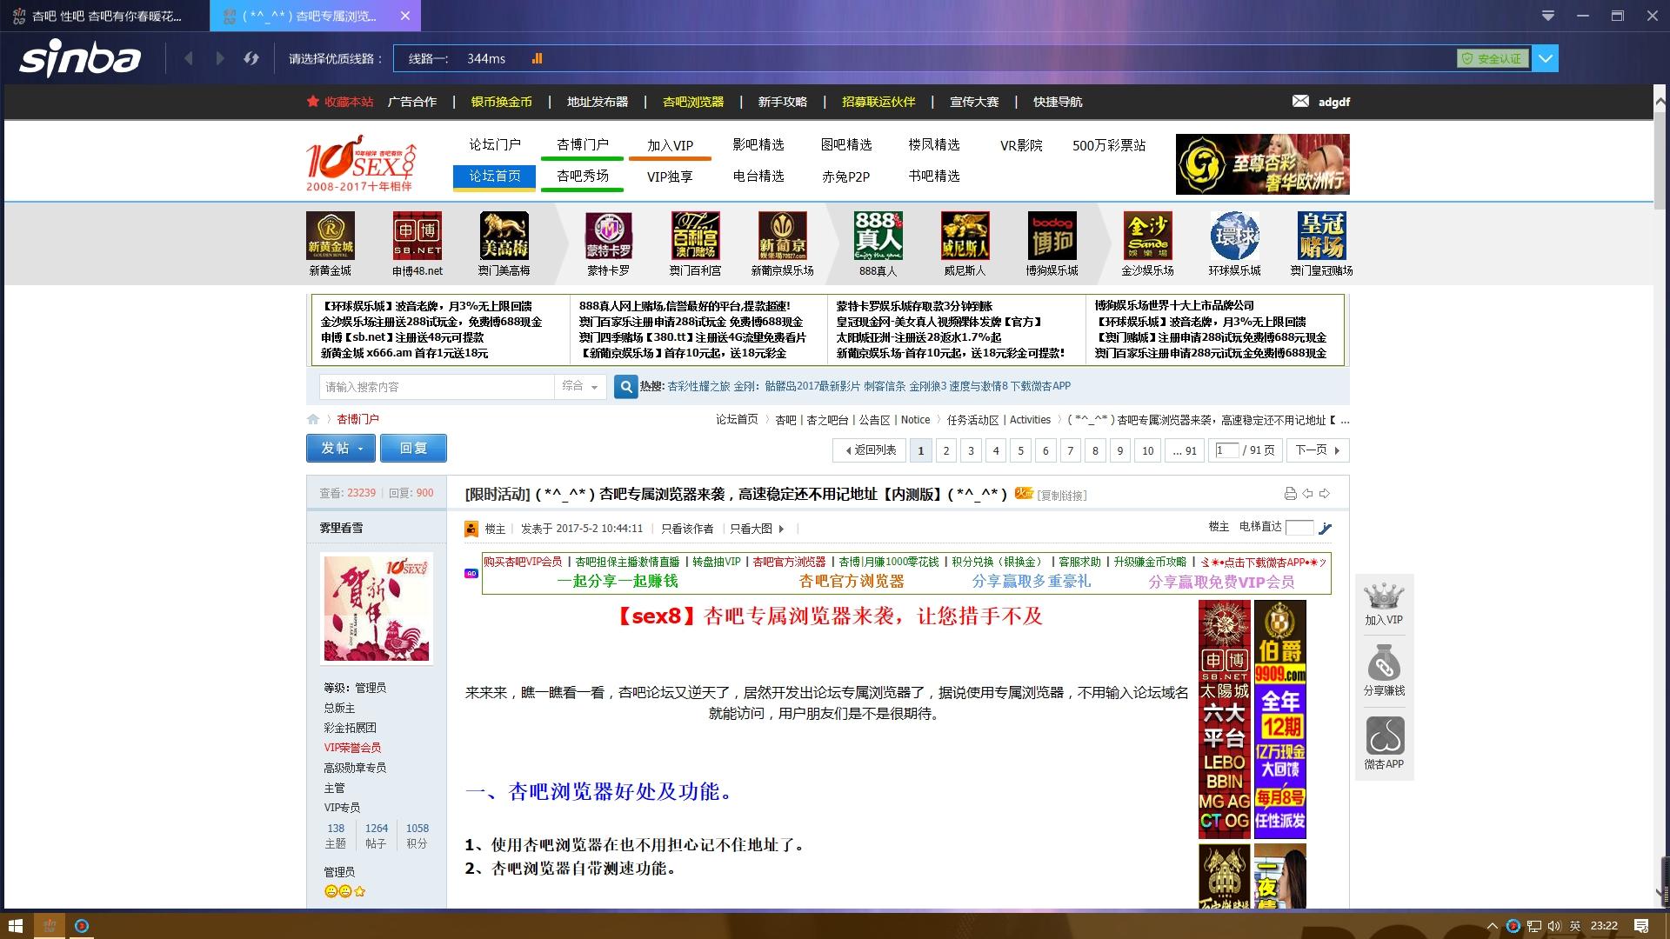Click the 安全认证 security badge
Image resolution: width=1670 pixels, height=939 pixels.
click(x=1493, y=58)
